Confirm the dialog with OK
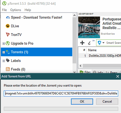The height and width of the screenshot is (113, 121). click(82, 102)
